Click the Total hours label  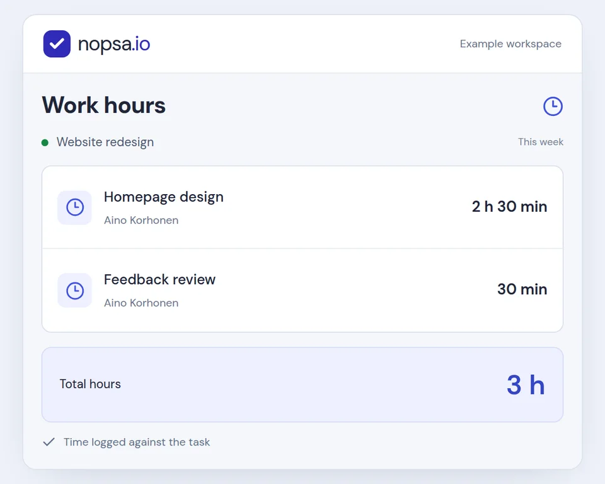click(x=90, y=384)
